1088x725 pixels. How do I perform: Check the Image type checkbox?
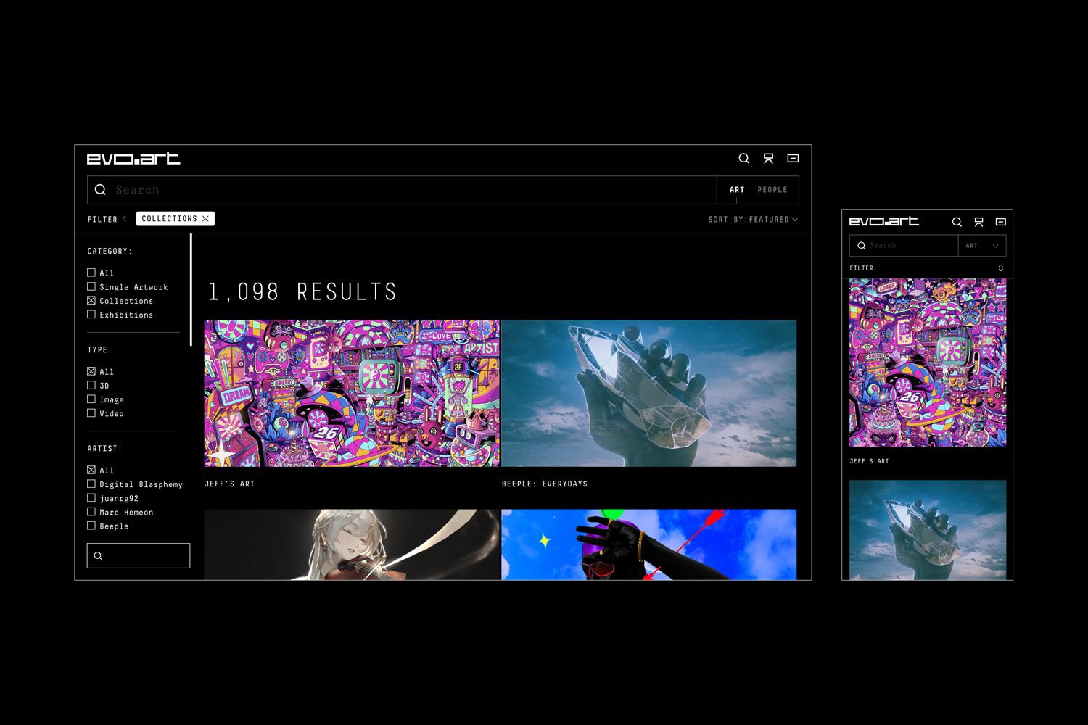click(x=91, y=399)
